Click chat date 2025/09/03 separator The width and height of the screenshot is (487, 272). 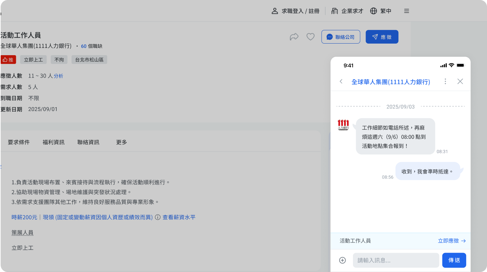(400, 107)
